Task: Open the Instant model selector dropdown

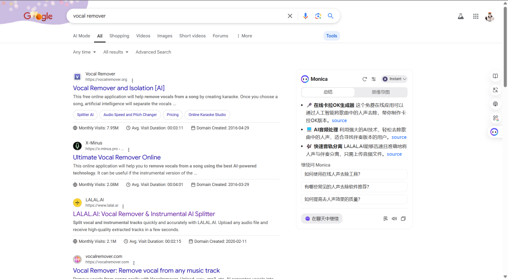Action: tap(394, 79)
